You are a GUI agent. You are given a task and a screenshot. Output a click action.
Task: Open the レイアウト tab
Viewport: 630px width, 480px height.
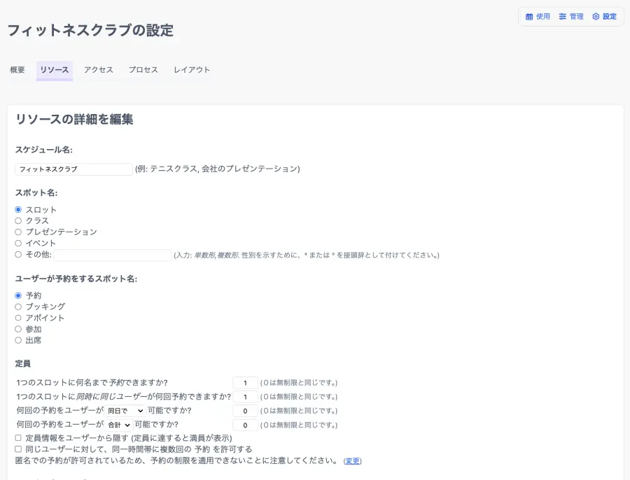pos(192,70)
